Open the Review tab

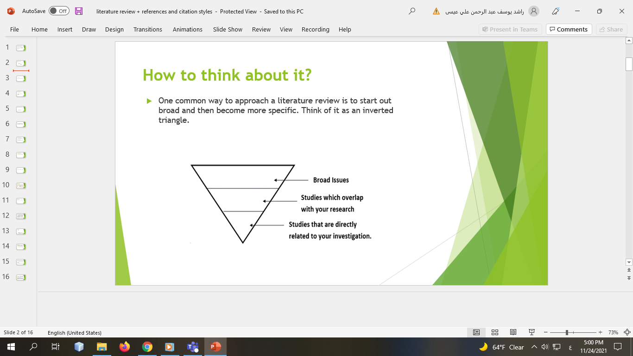(x=261, y=29)
